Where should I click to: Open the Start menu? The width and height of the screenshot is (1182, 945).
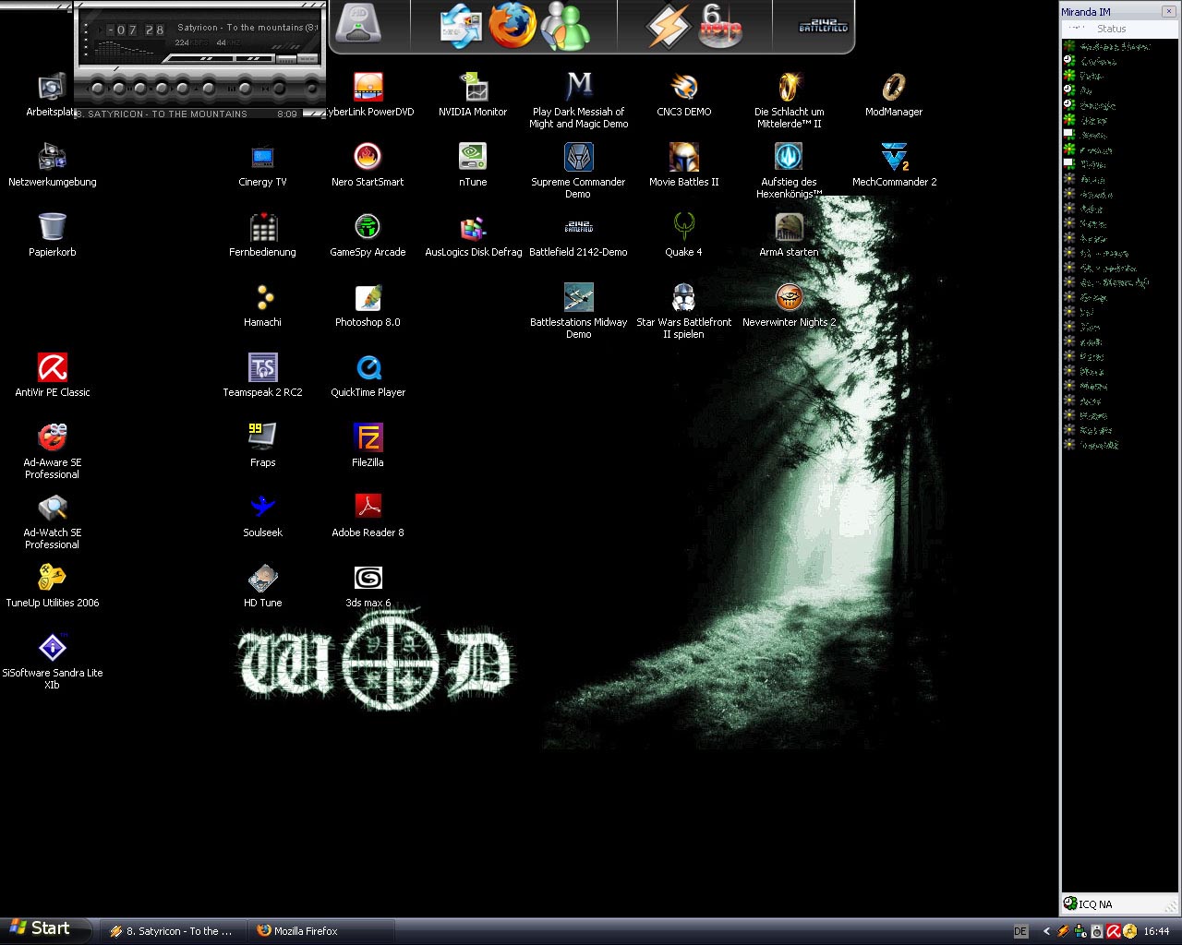tap(47, 929)
